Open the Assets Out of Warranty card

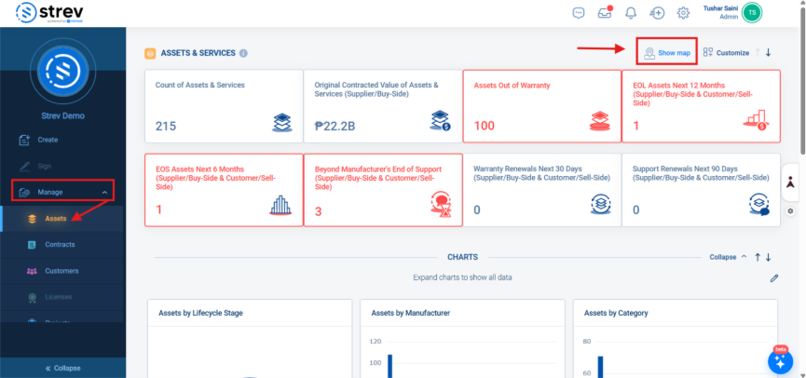[x=540, y=105]
